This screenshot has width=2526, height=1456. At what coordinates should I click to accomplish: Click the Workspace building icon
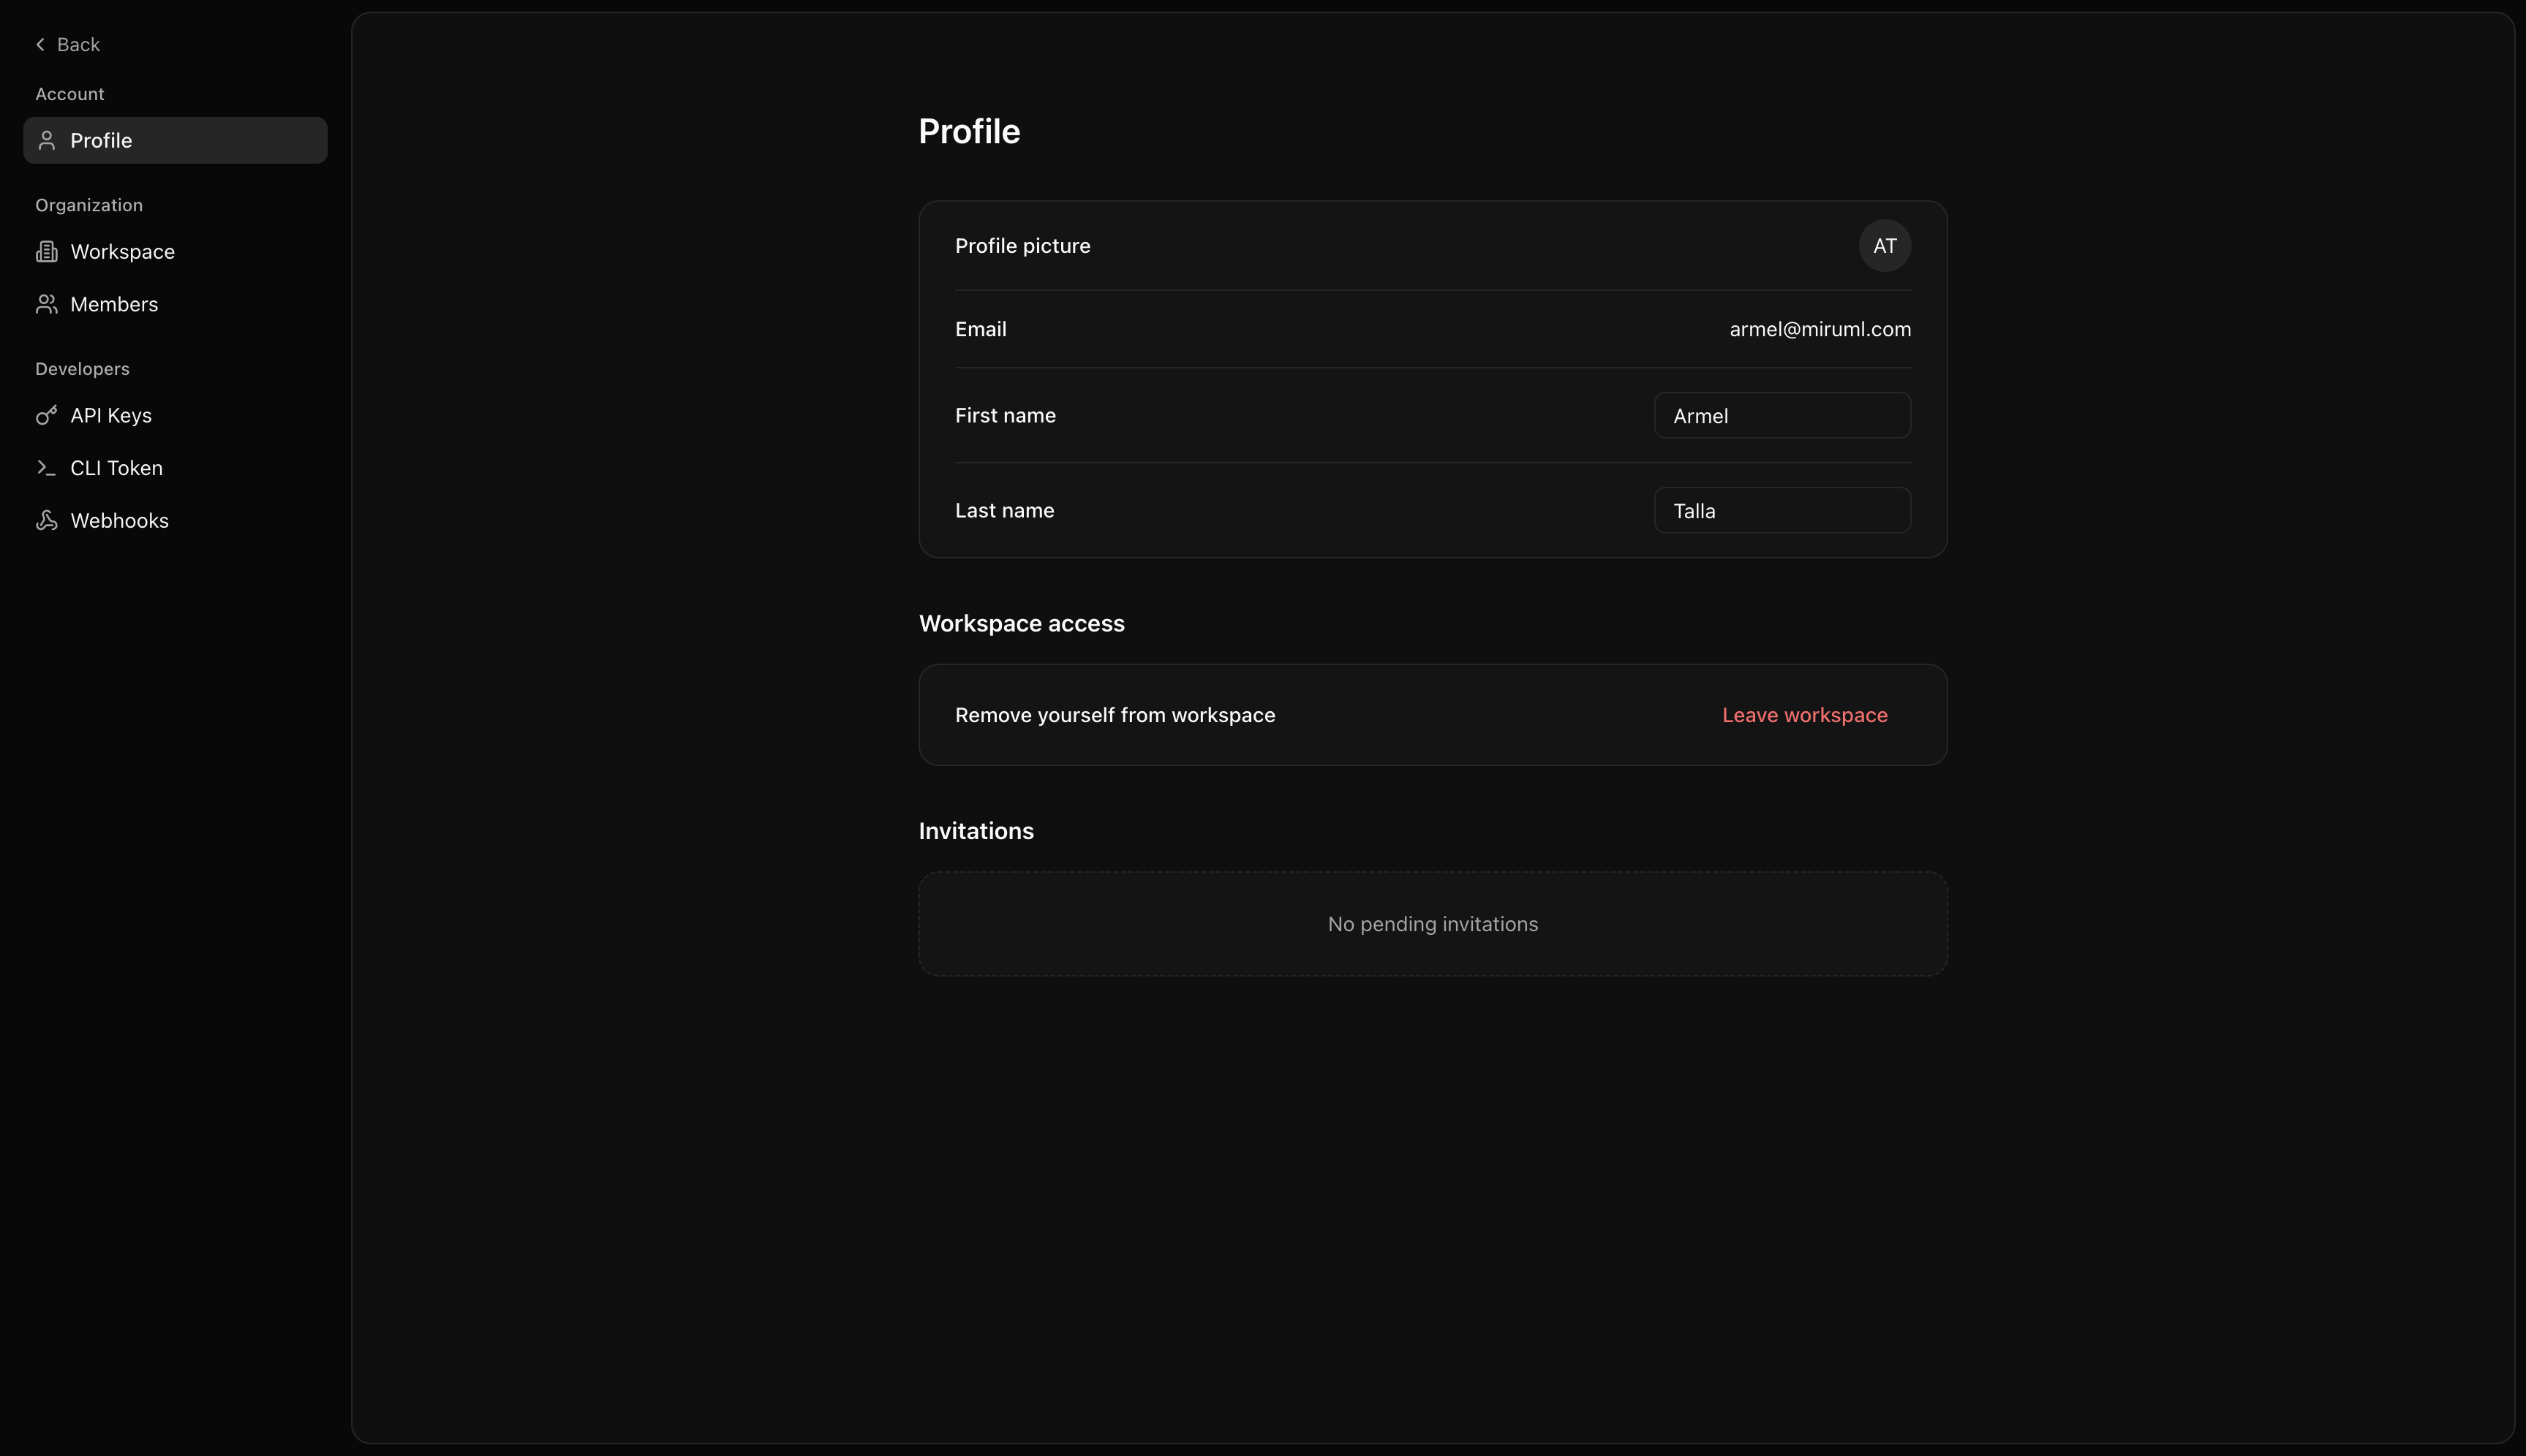(x=46, y=252)
